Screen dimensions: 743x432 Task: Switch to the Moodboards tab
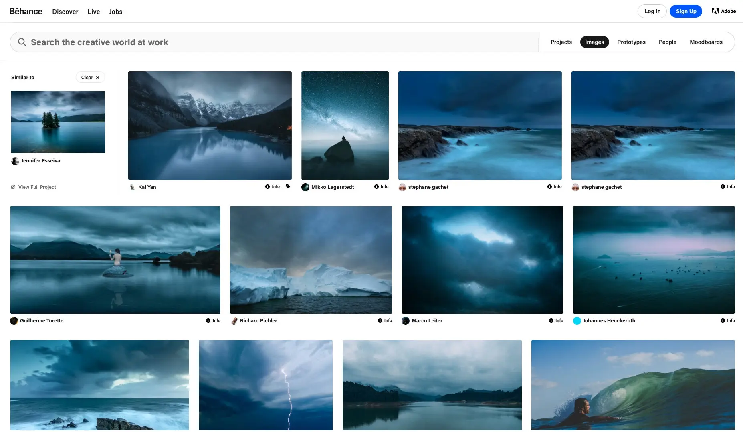coord(706,42)
